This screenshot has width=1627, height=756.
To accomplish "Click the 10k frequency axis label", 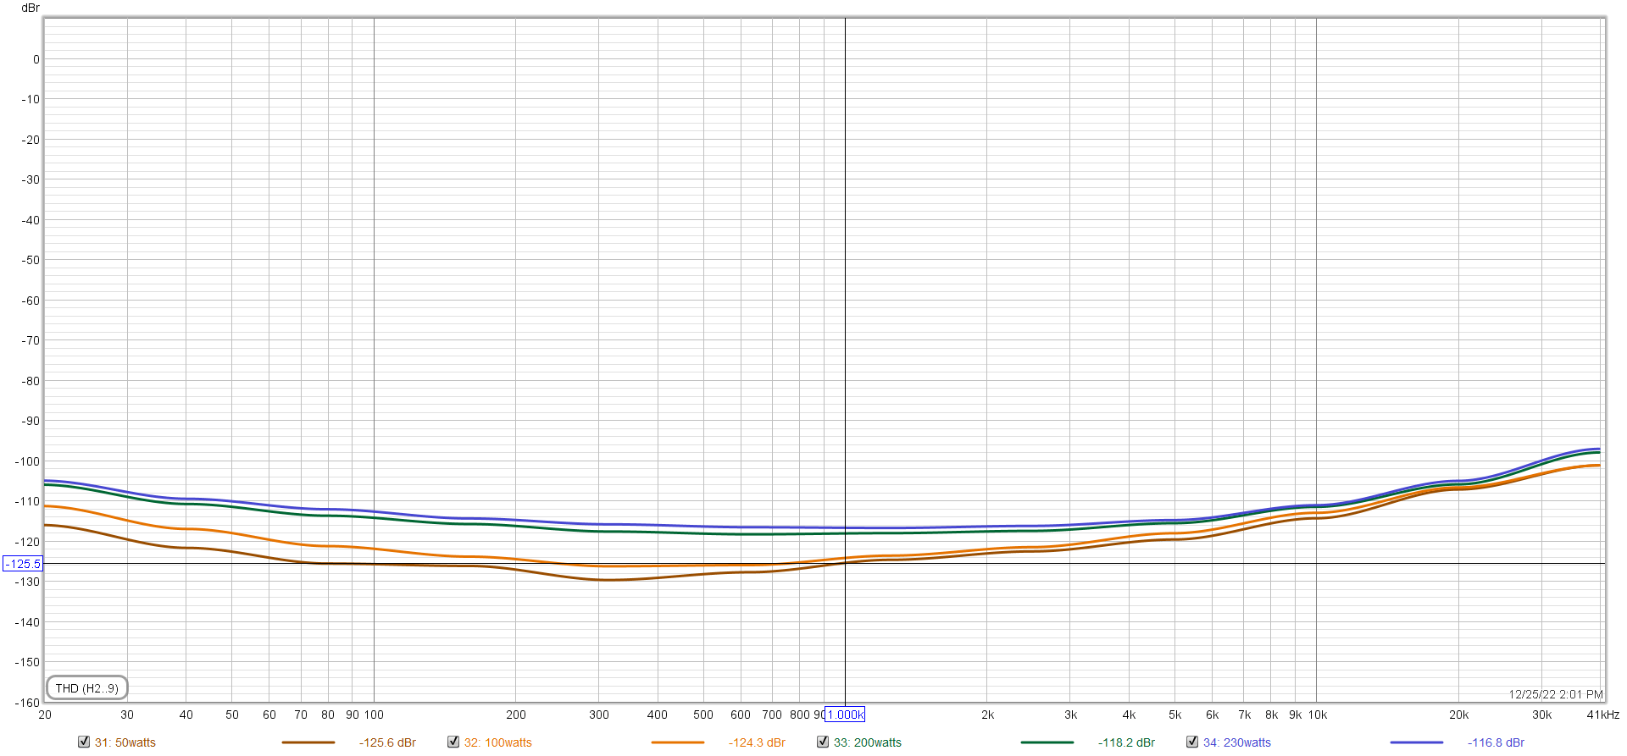I will [x=1318, y=715].
